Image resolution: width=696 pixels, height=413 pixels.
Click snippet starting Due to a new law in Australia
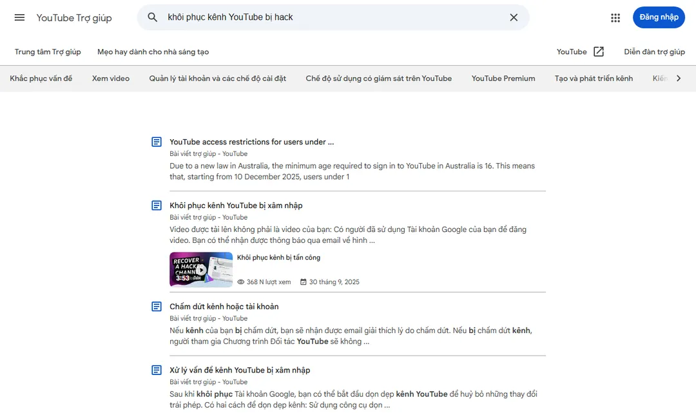click(x=353, y=171)
